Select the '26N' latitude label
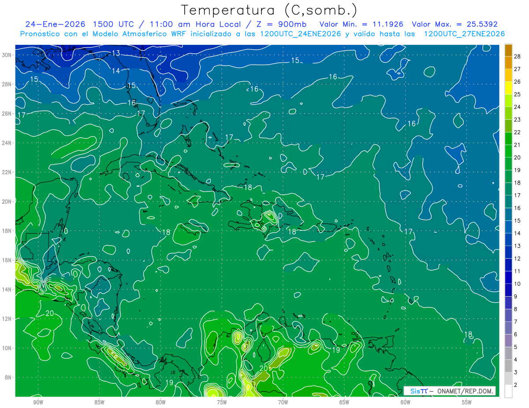This screenshot has width=529, height=408. (7, 114)
